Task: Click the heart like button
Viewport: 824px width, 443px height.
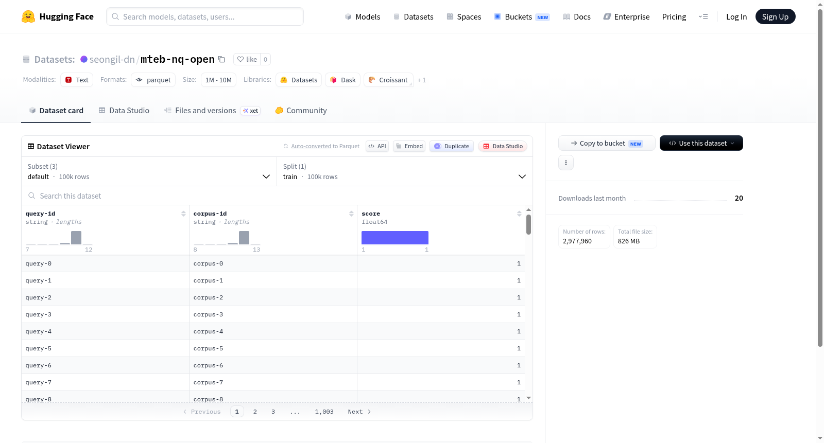Action: tap(247, 59)
